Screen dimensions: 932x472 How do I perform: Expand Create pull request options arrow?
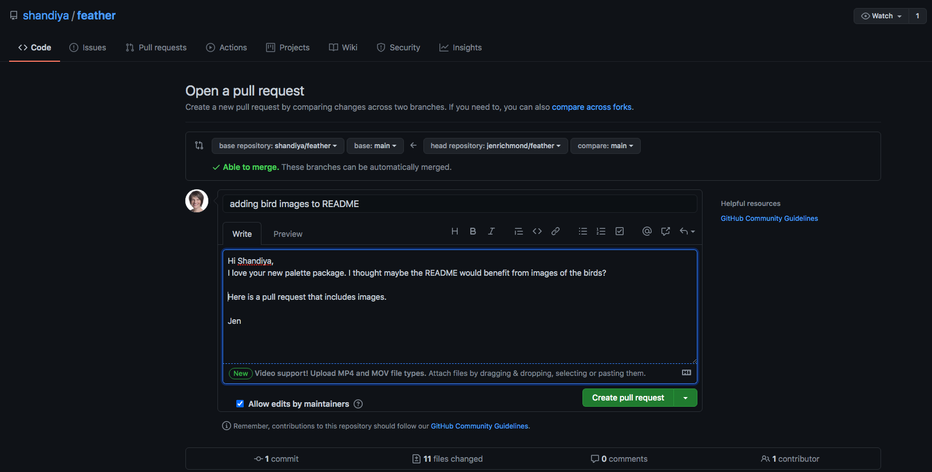click(685, 398)
